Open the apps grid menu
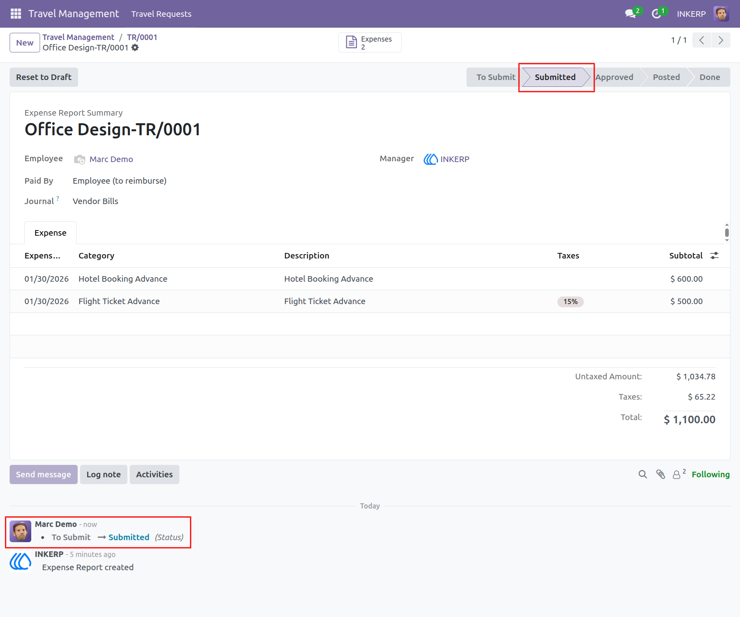The height and width of the screenshot is (617, 740). [x=16, y=14]
